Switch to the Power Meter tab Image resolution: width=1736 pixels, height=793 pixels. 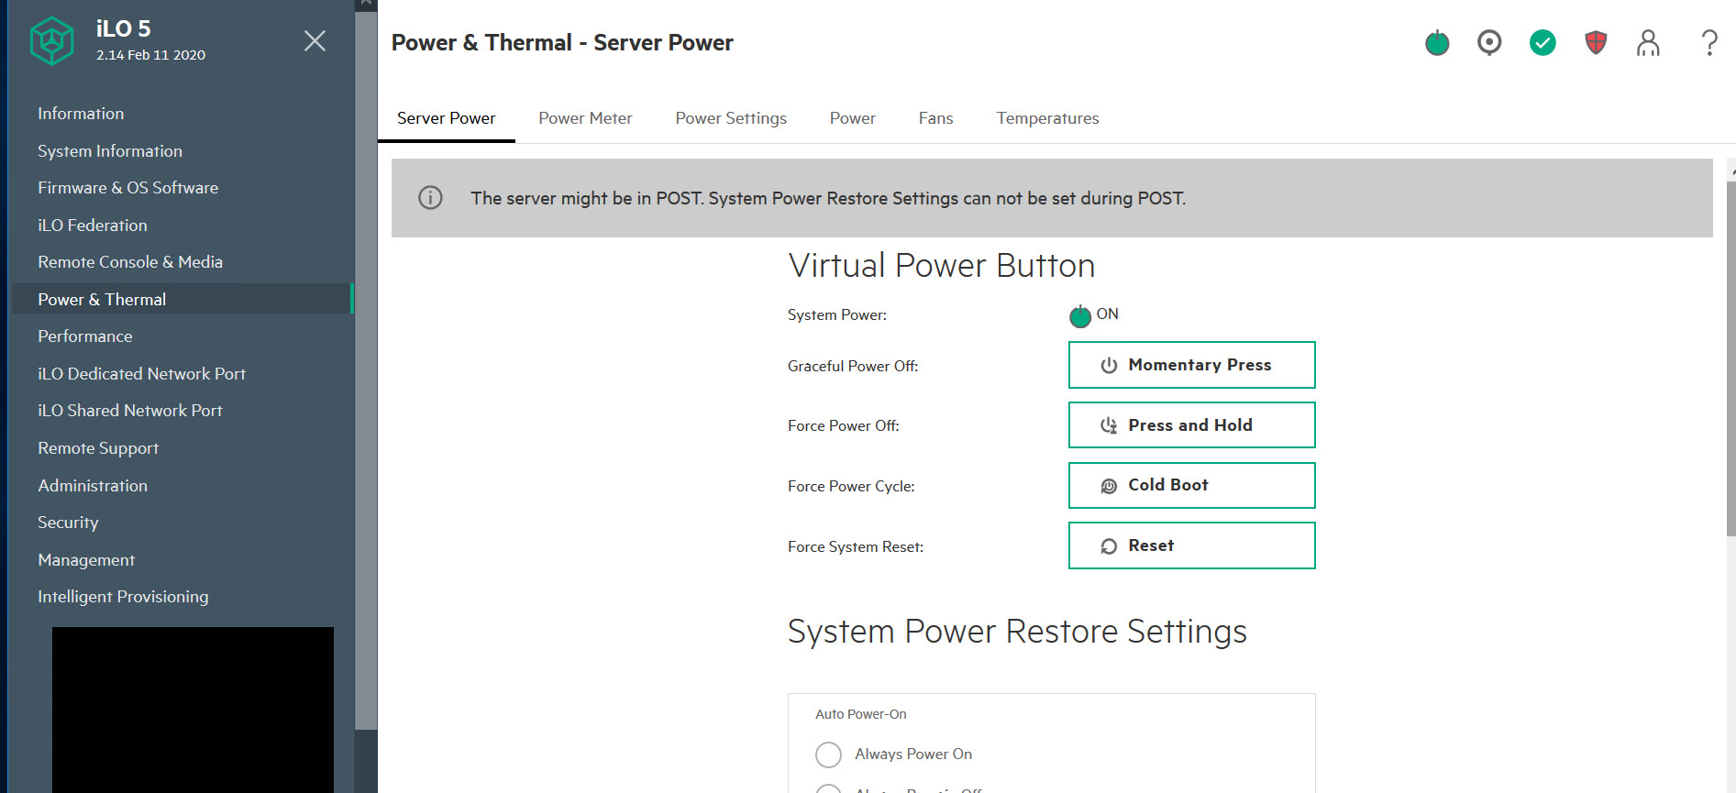[x=585, y=118]
